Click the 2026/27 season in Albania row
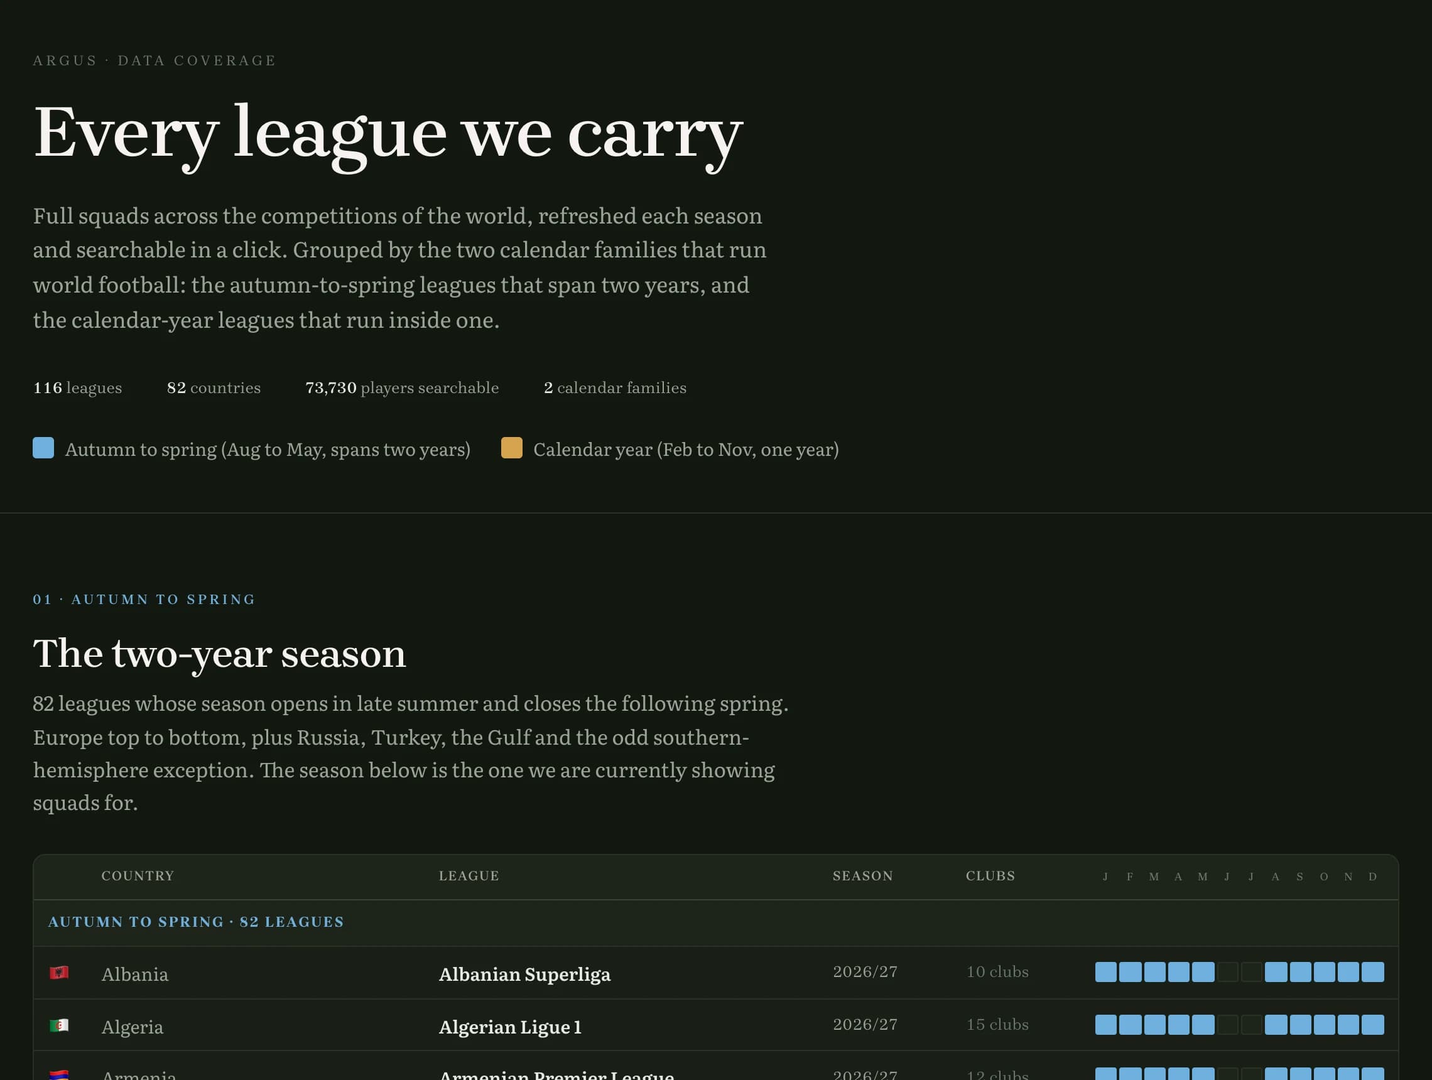The width and height of the screenshot is (1432, 1080). (865, 972)
